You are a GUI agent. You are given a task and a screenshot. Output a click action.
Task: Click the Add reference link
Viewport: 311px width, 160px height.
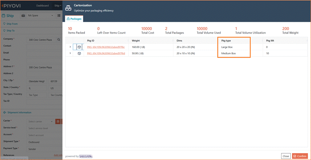point(58,155)
